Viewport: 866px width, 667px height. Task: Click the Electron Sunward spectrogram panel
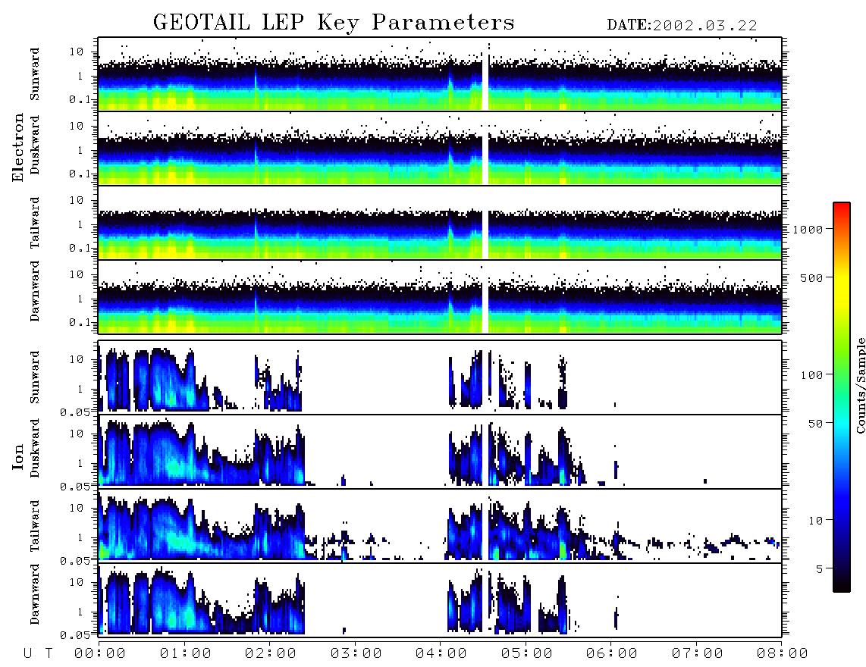coord(440,74)
